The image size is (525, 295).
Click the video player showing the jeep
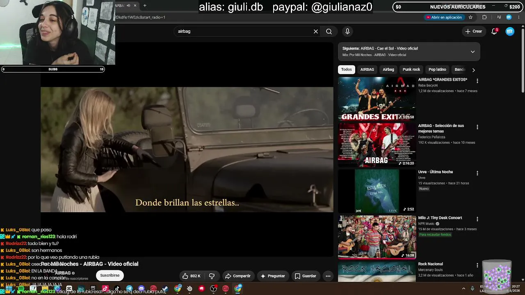coord(187,150)
